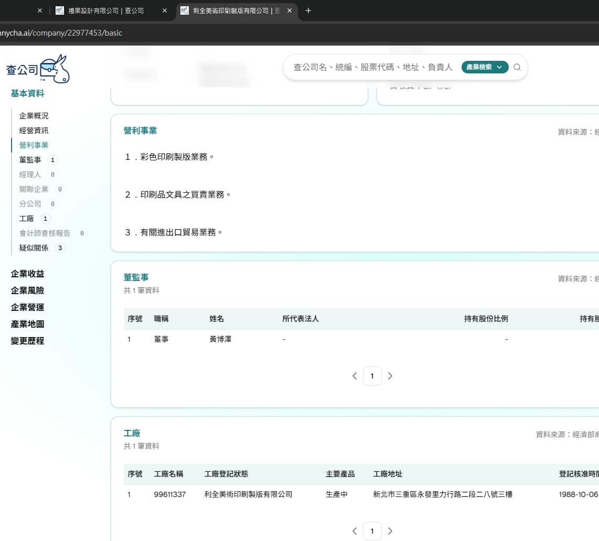599x541 pixels.
Task: Close the 禮果設計有限公司 tab
Action: click(165, 10)
